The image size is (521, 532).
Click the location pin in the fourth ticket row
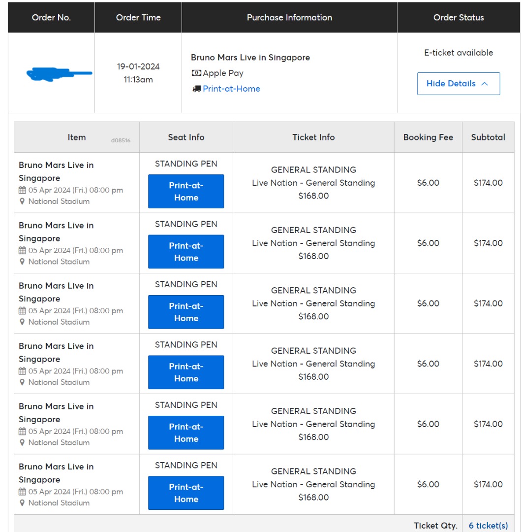point(22,382)
